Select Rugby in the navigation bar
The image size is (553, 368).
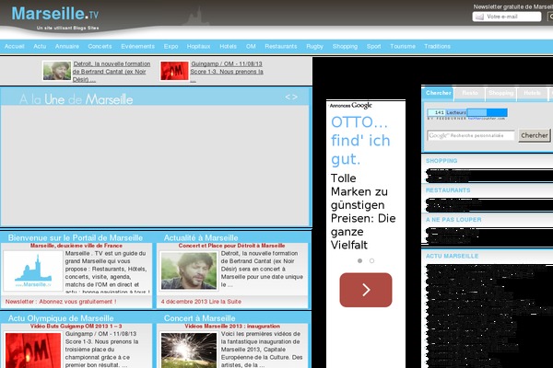pos(314,47)
